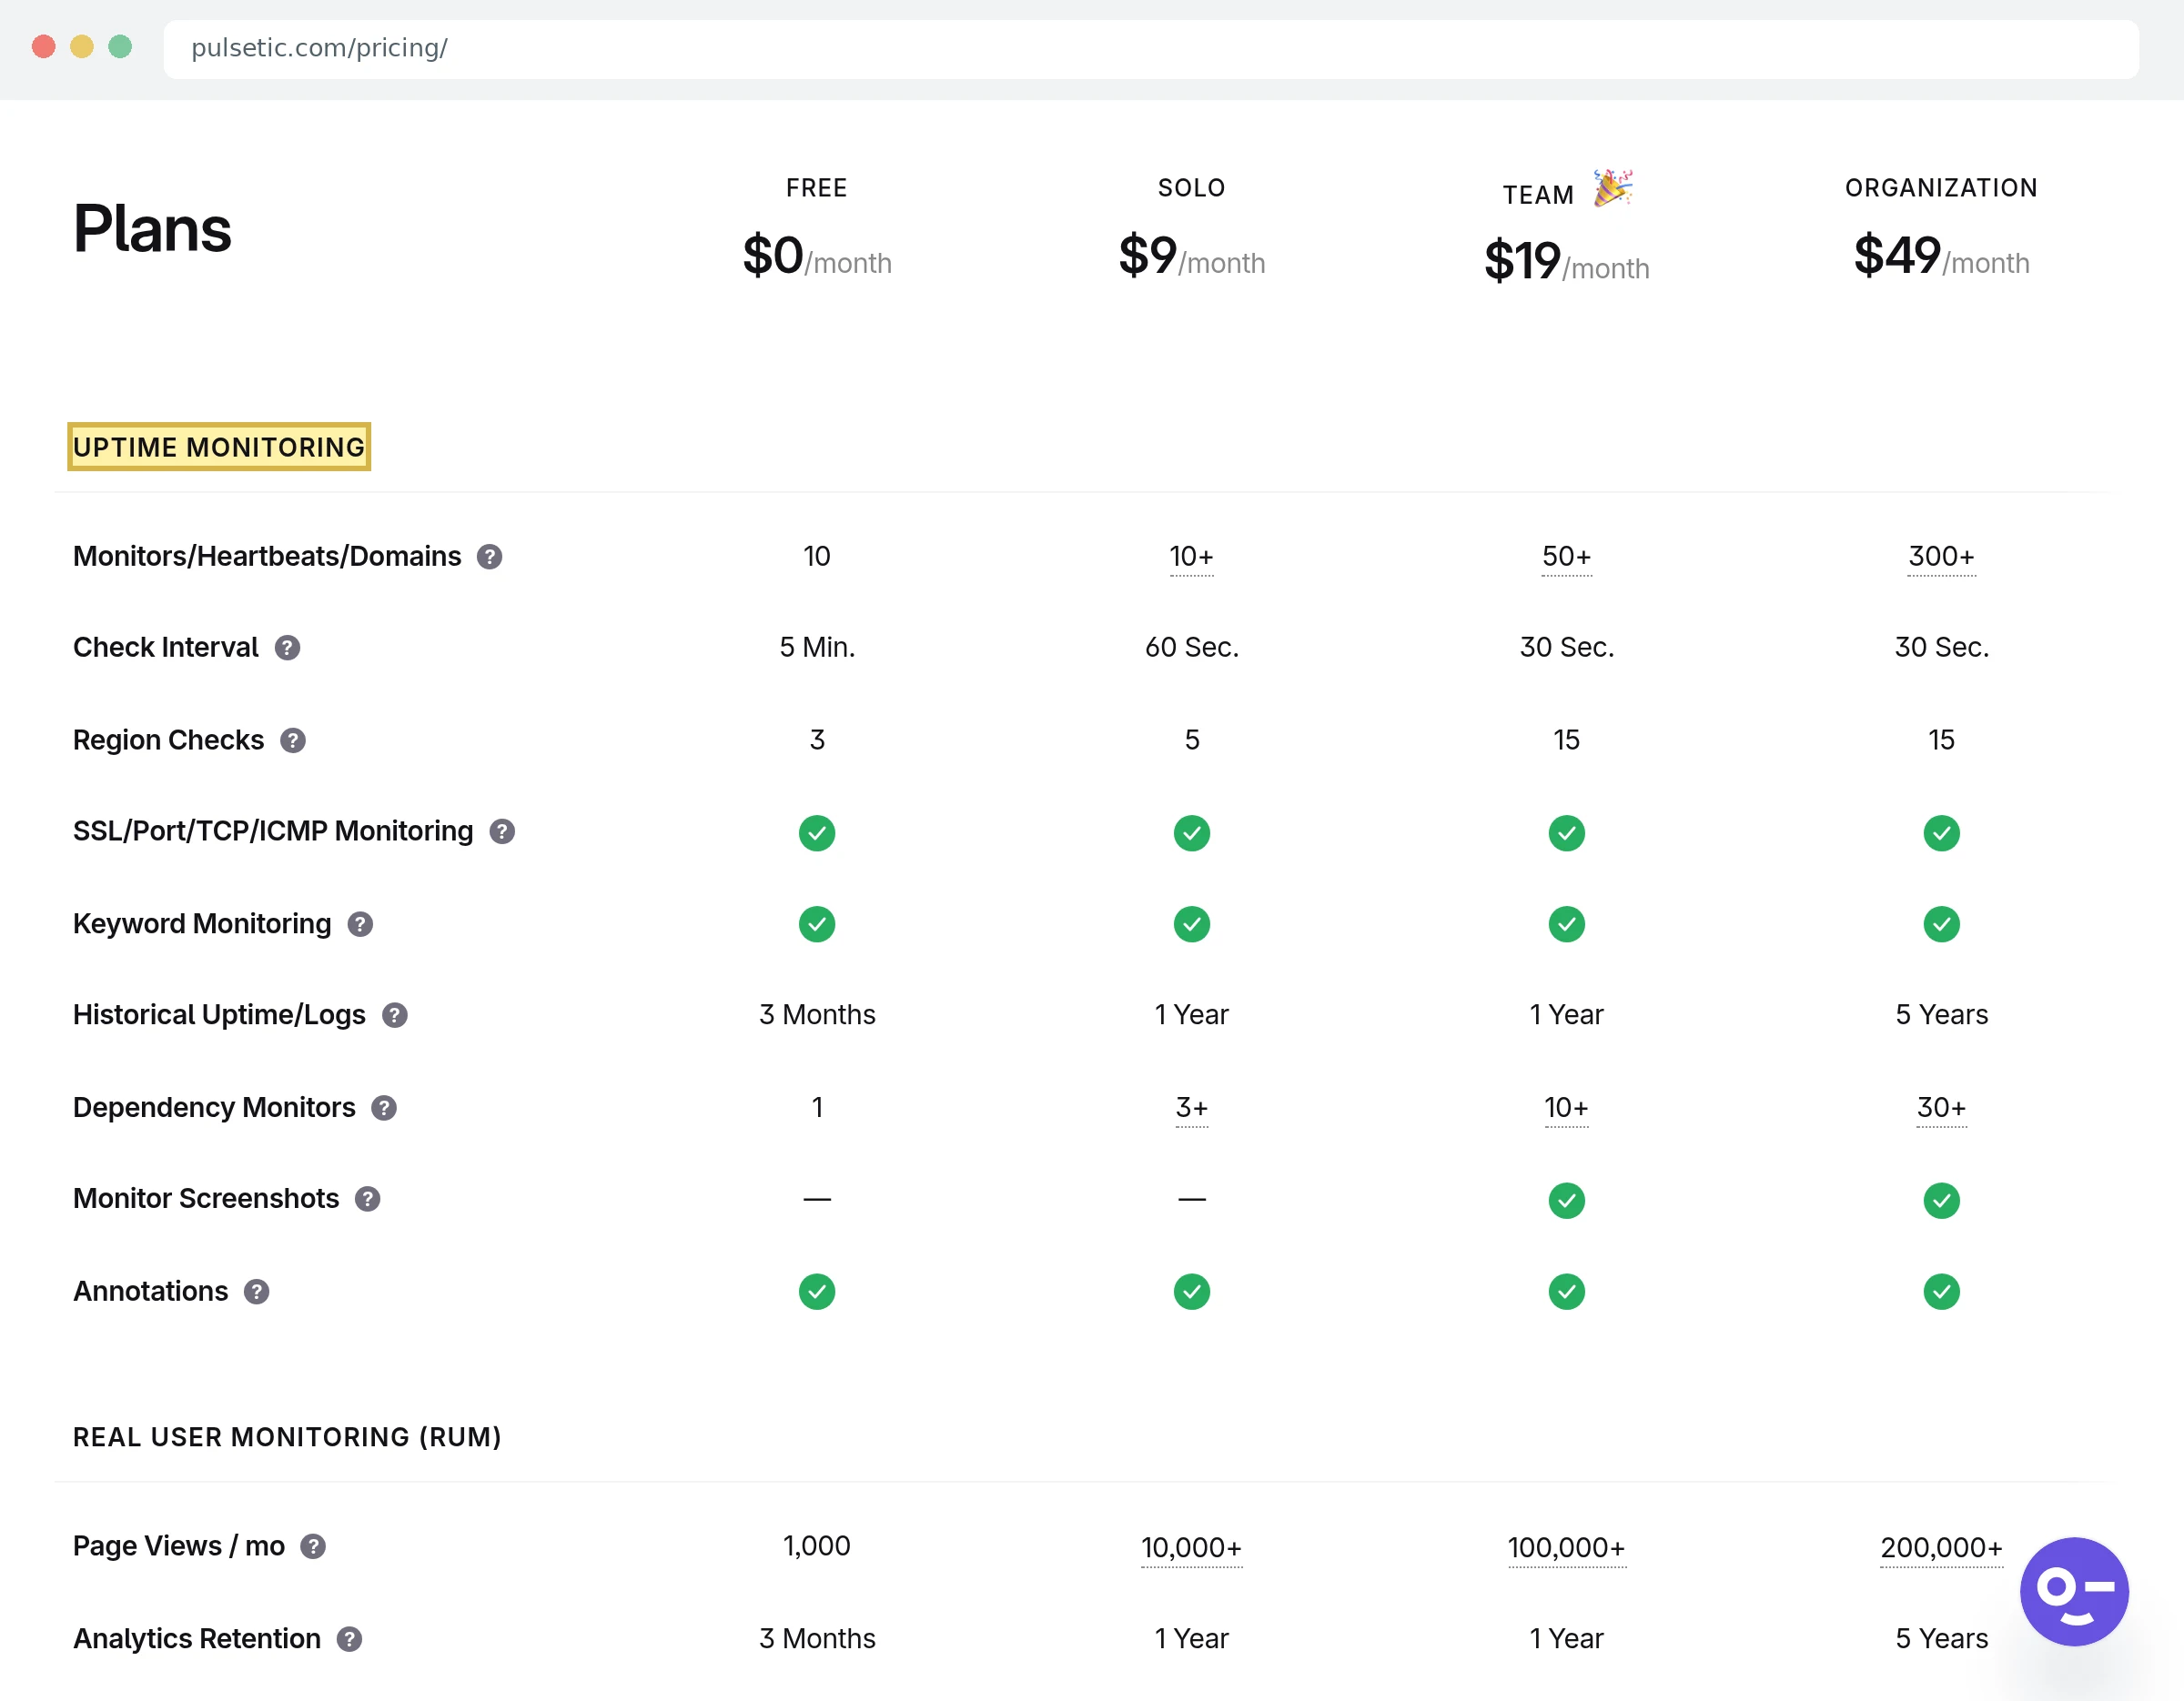Click the Solo plan 10+ monitors value
The width and height of the screenshot is (2184, 1701).
click(1191, 557)
